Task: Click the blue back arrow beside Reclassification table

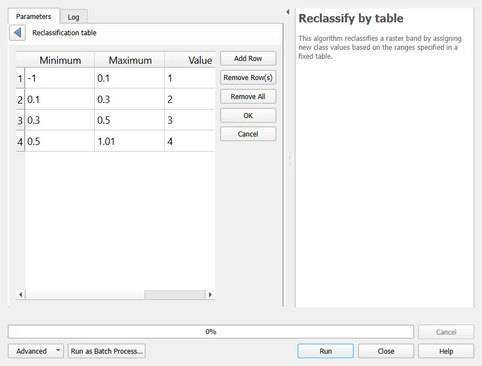Action: pyautogui.click(x=17, y=32)
